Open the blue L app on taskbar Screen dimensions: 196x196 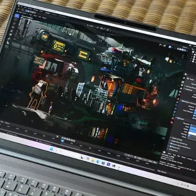tap(108, 164)
